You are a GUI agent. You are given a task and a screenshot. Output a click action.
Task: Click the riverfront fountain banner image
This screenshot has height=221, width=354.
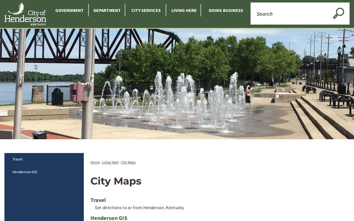click(177, 84)
